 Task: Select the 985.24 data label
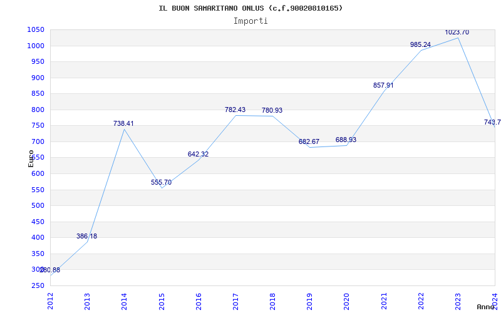coord(420,45)
